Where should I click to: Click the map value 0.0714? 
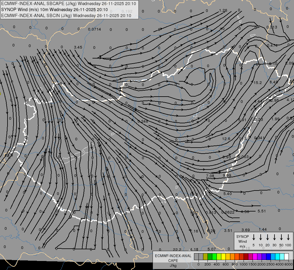click(x=95, y=29)
